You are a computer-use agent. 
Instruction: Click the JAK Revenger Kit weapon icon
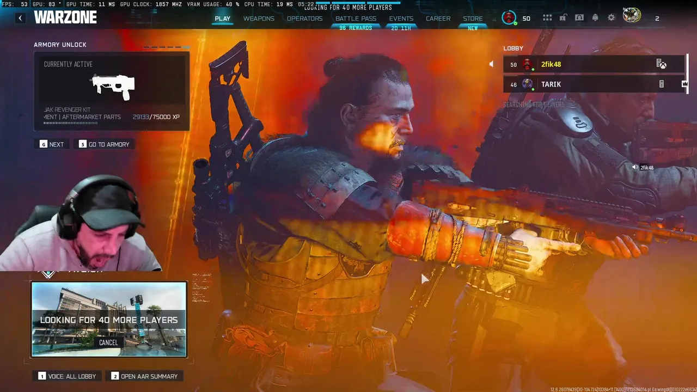pyautogui.click(x=113, y=86)
